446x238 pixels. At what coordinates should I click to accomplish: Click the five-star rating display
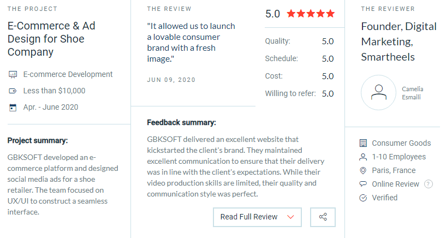pos(311,13)
